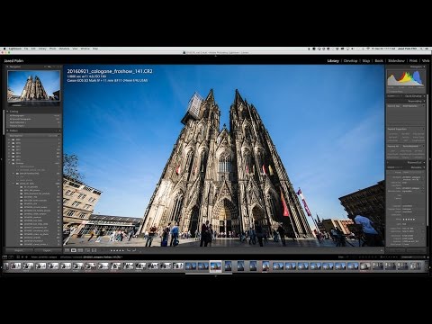
Task: Toggle left panel with edge arrow
Action: point(1,159)
